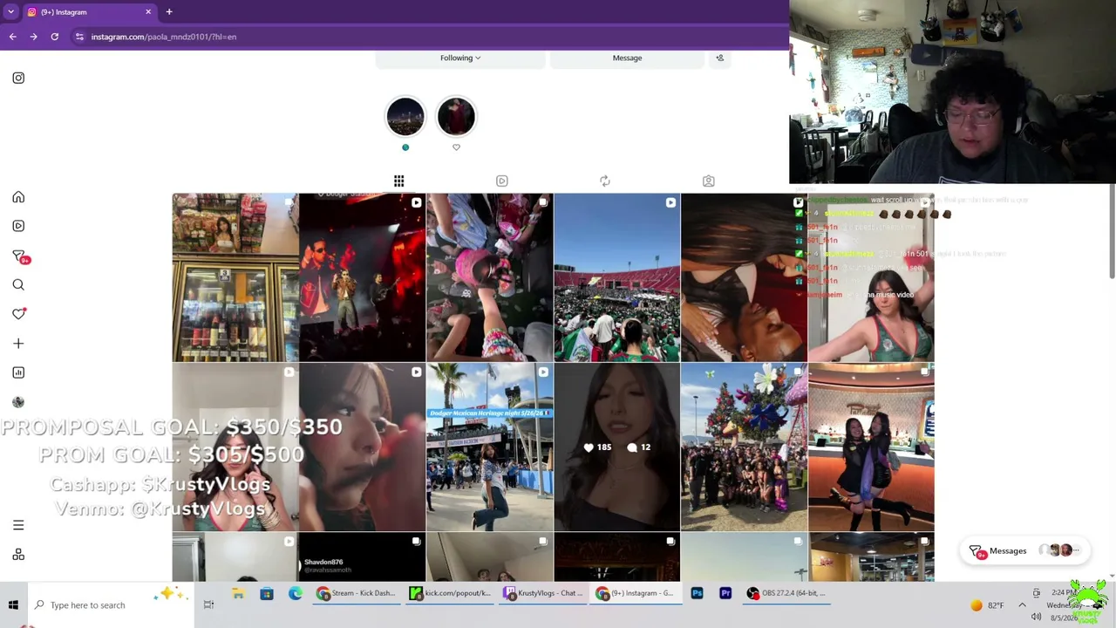The image size is (1116, 628).
Task: Go to Home in Instagram sidebar
Action: click(x=18, y=197)
